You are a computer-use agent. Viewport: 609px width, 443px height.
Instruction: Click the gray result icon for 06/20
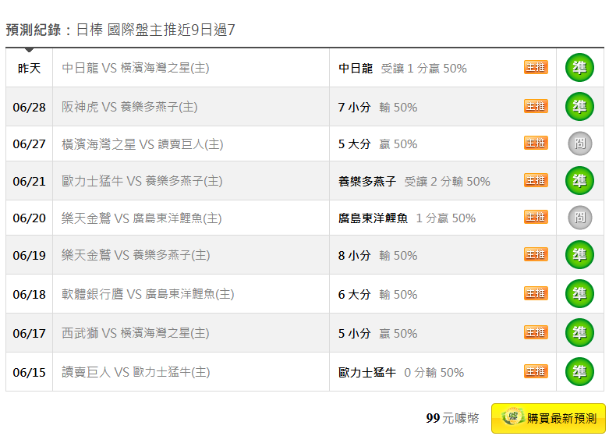579,218
